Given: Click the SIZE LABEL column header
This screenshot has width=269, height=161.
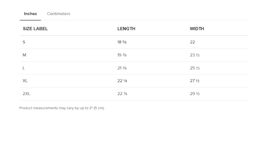Looking at the screenshot, I should click(x=35, y=29).
